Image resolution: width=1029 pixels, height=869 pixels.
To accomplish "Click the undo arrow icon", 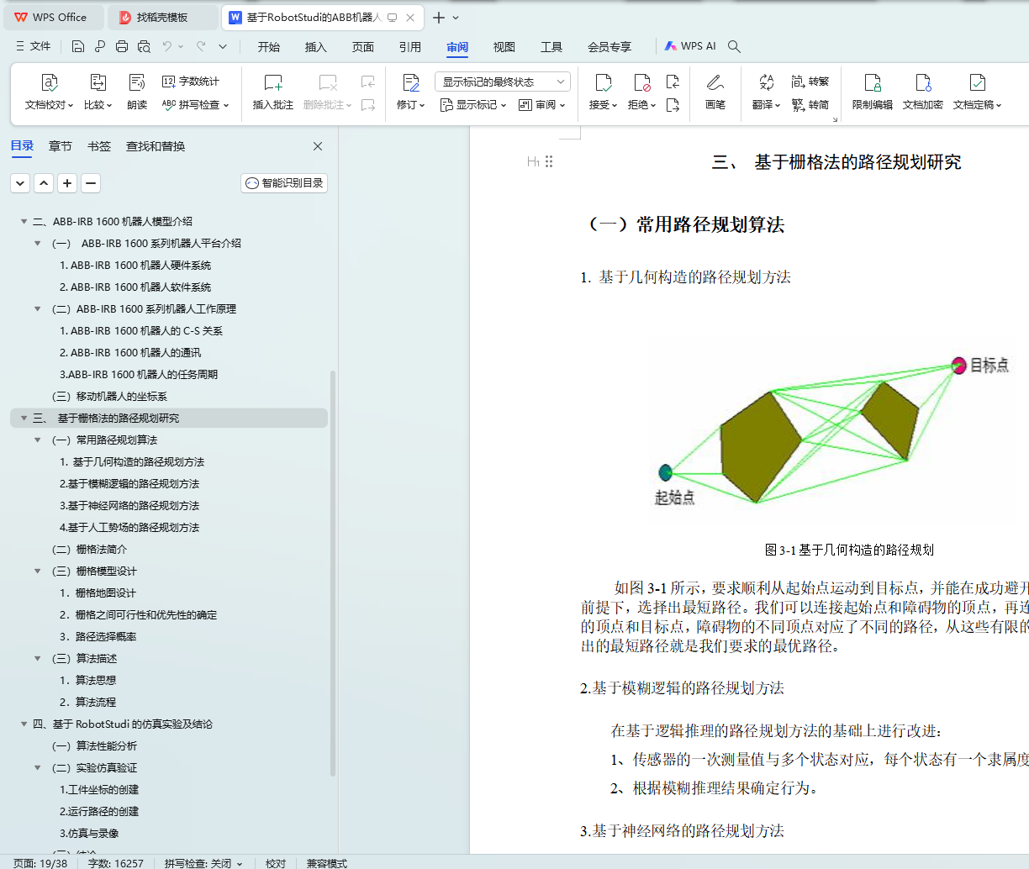I will point(167,46).
